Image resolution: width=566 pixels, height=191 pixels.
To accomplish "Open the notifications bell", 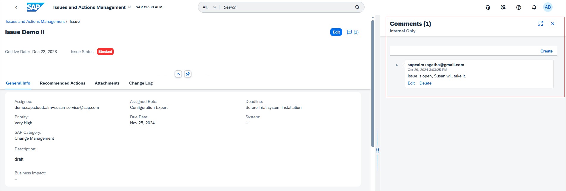I will pos(534,7).
